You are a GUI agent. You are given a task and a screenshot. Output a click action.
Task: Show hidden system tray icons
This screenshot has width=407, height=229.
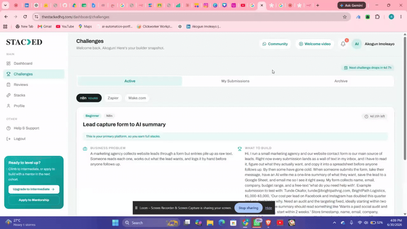(334, 223)
